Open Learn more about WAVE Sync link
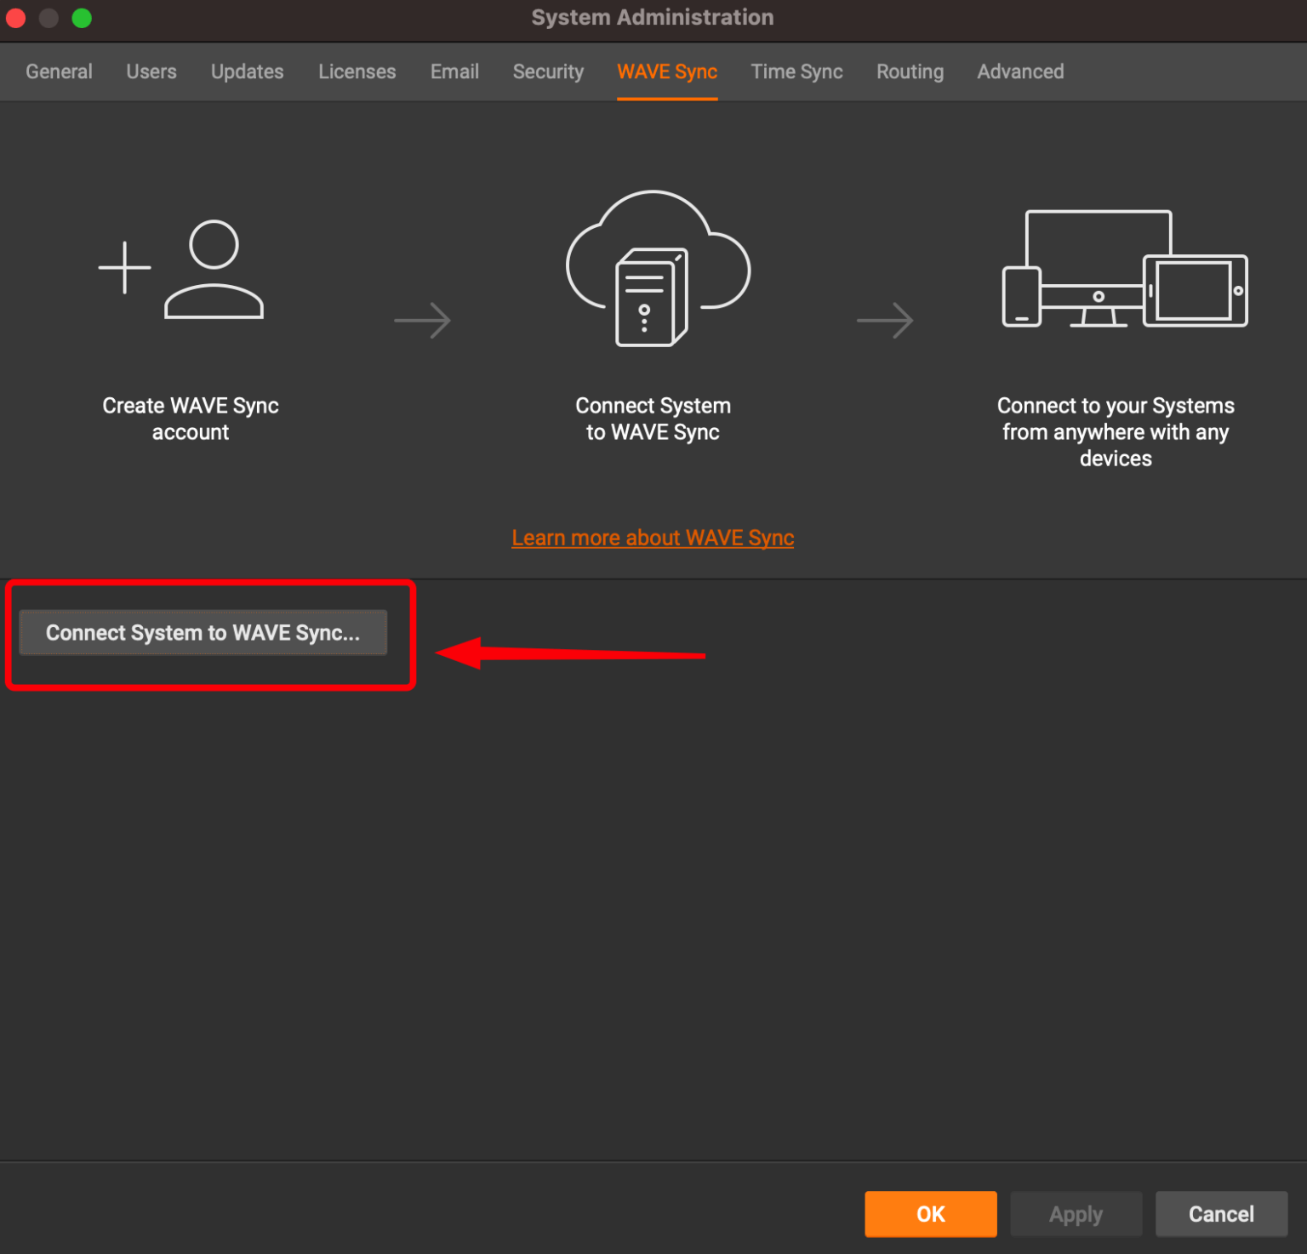 [653, 538]
